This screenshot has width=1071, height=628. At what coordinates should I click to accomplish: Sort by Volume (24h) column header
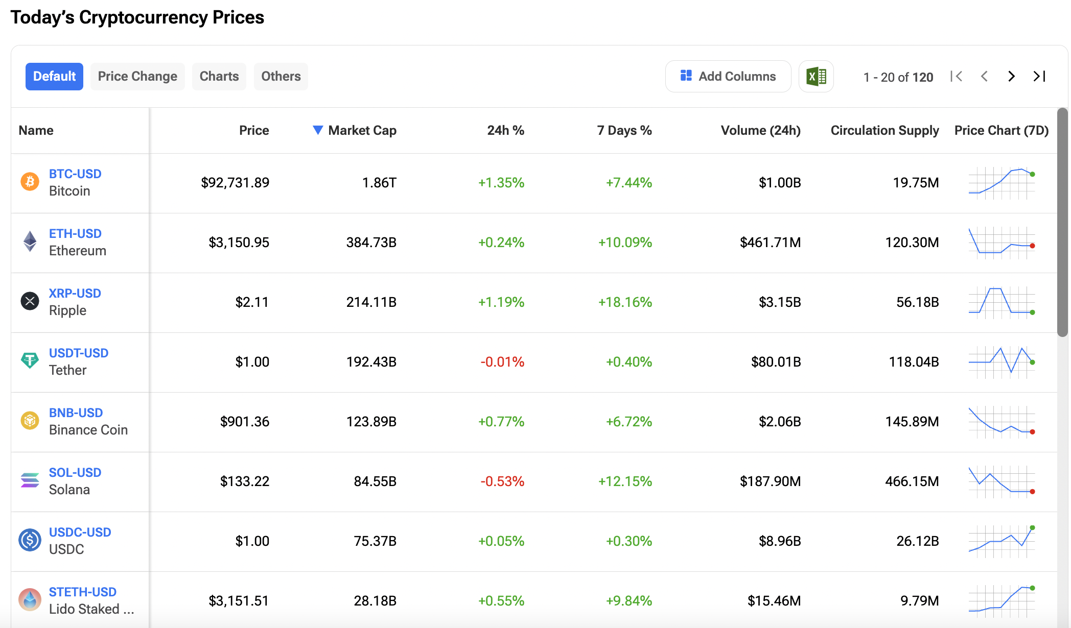[x=760, y=130]
